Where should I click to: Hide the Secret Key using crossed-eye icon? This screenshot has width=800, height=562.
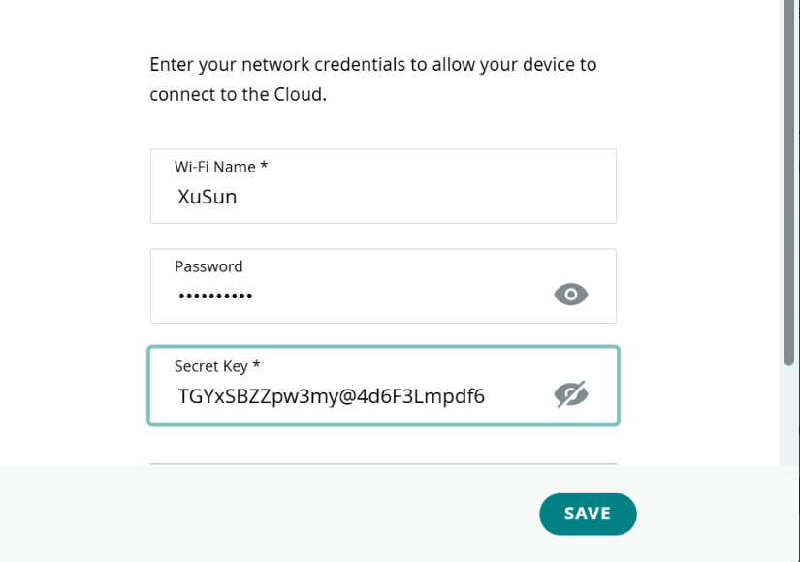click(571, 394)
